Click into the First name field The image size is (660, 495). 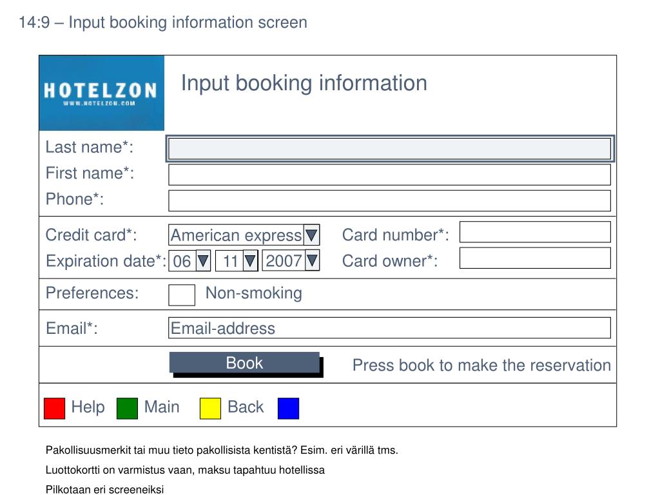point(390,175)
